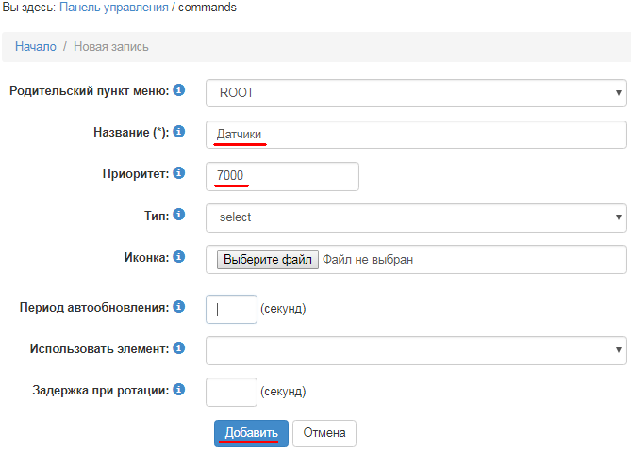Click the Задержка при ротации input box

coord(231,392)
